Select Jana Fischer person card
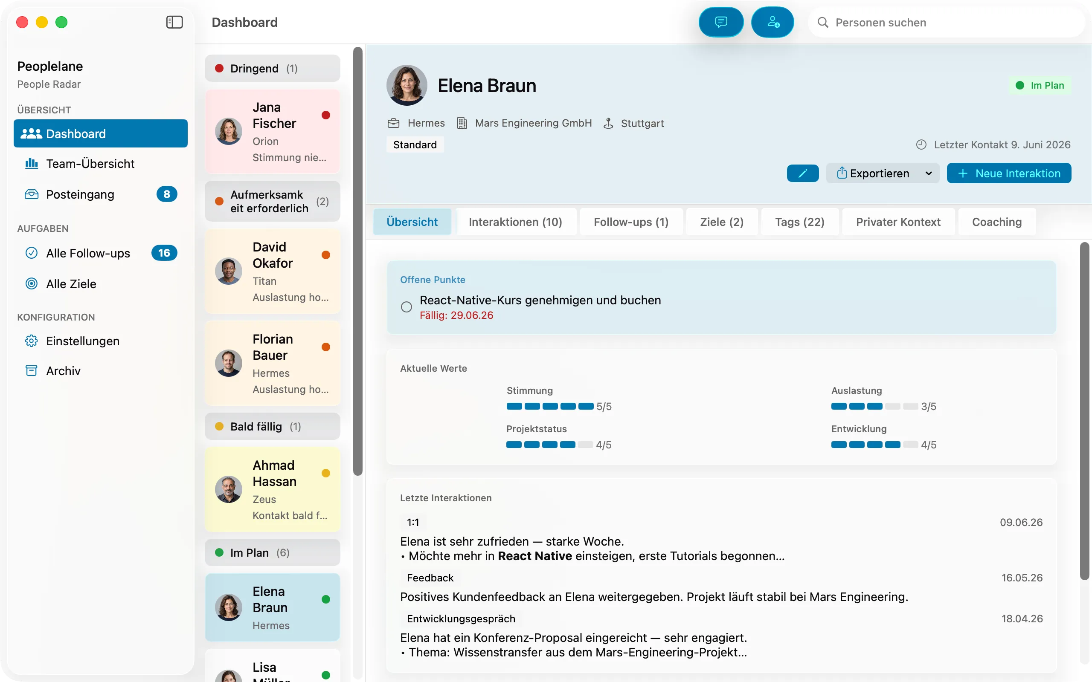1092x682 pixels. click(272, 131)
